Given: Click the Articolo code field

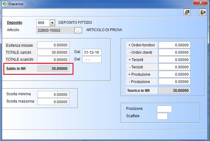Looking at the screenshot, I should 55,30.
